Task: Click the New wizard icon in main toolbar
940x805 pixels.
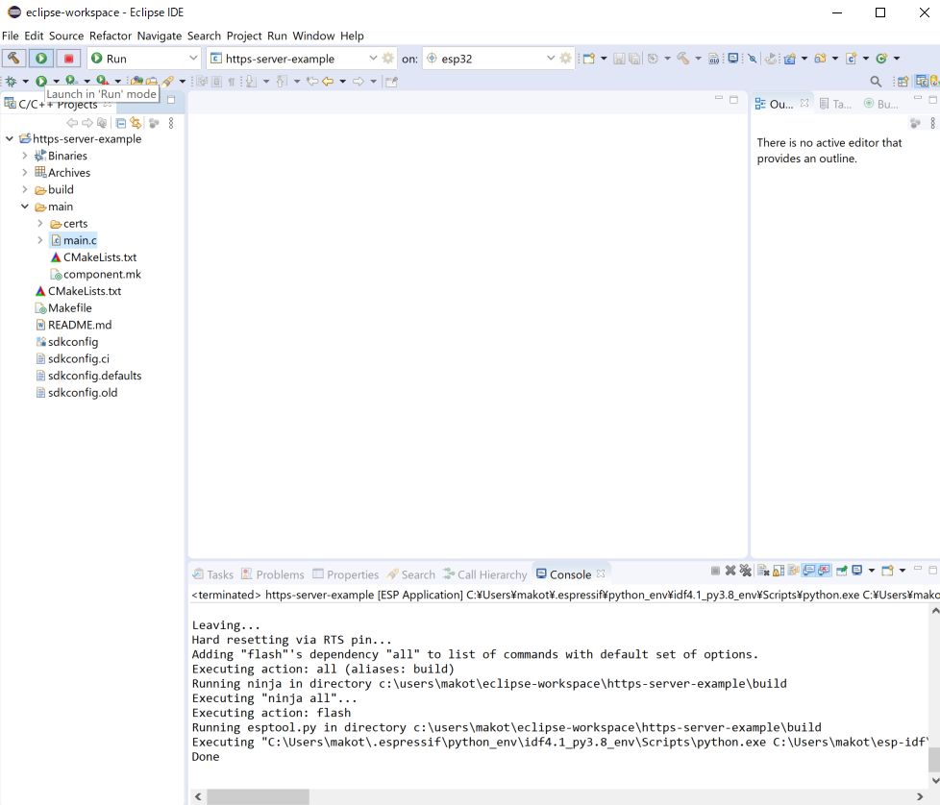Action: click(x=588, y=58)
